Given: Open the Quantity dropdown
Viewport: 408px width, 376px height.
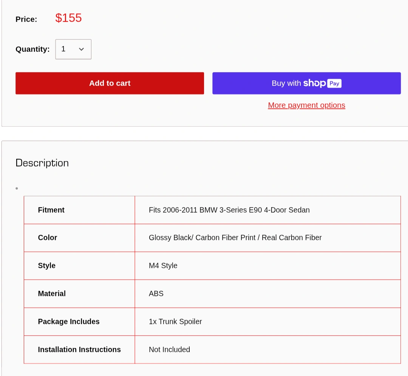Looking at the screenshot, I should click(x=73, y=49).
